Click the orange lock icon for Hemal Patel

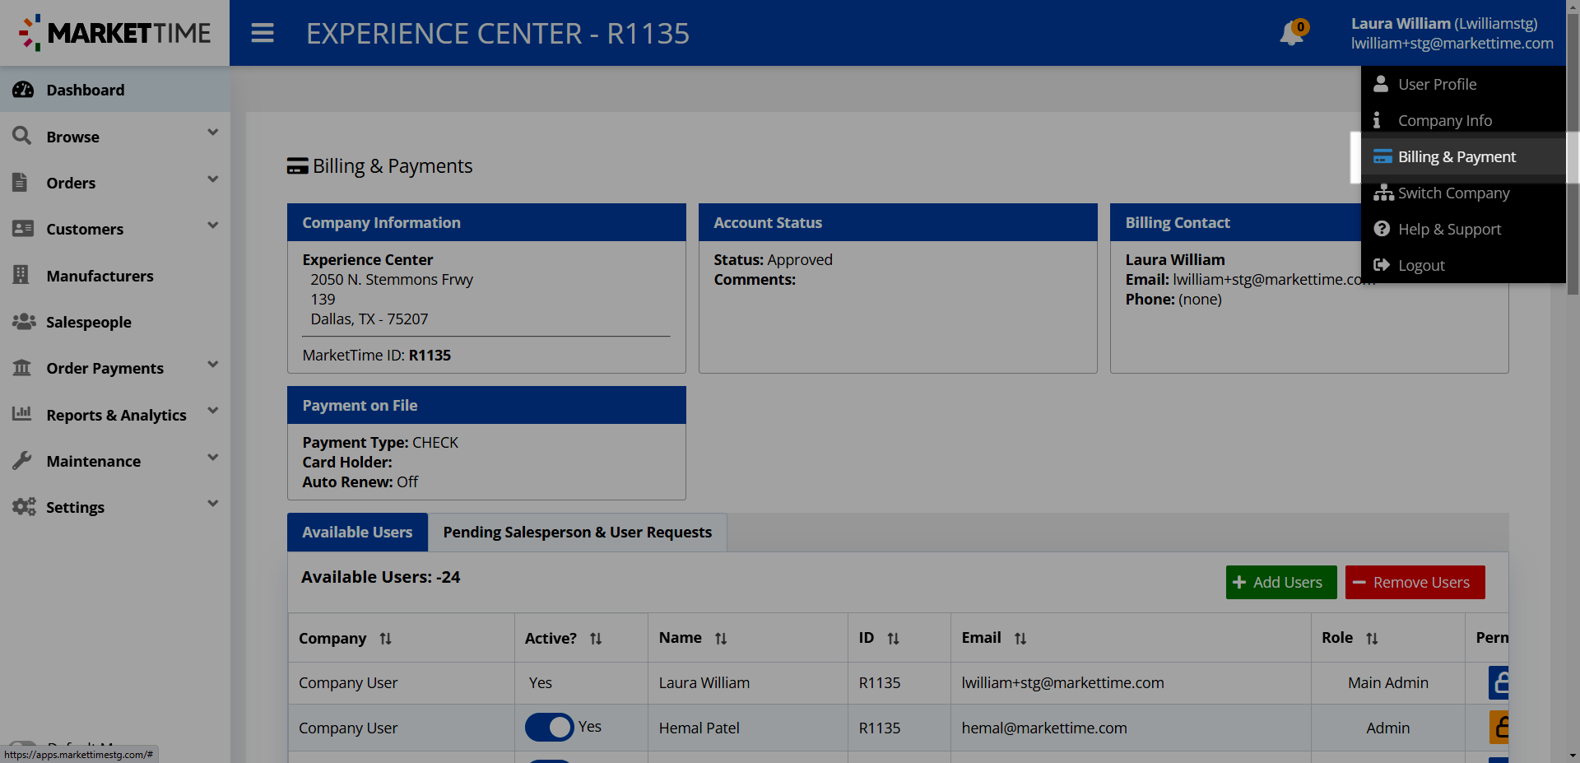[x=1499, y=728]
